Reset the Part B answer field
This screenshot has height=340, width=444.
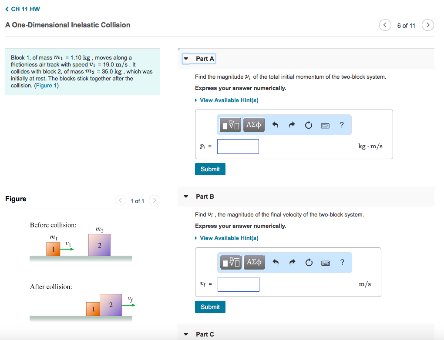point(308,263)
